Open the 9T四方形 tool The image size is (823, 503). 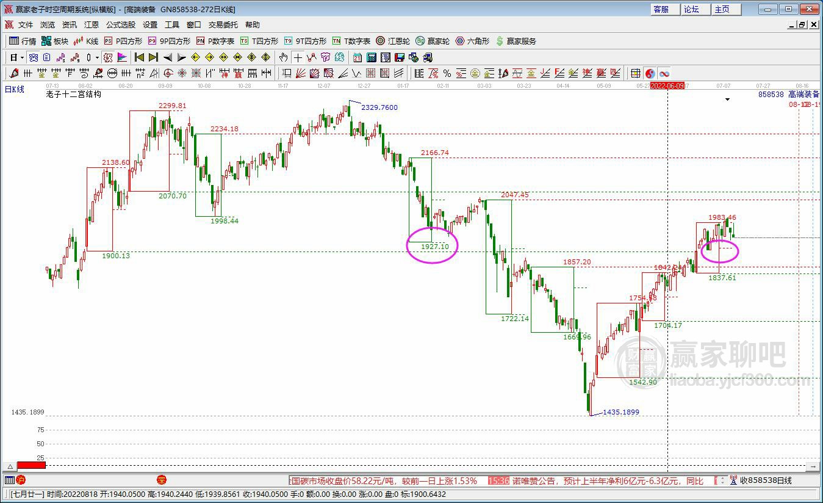[305, 41]
